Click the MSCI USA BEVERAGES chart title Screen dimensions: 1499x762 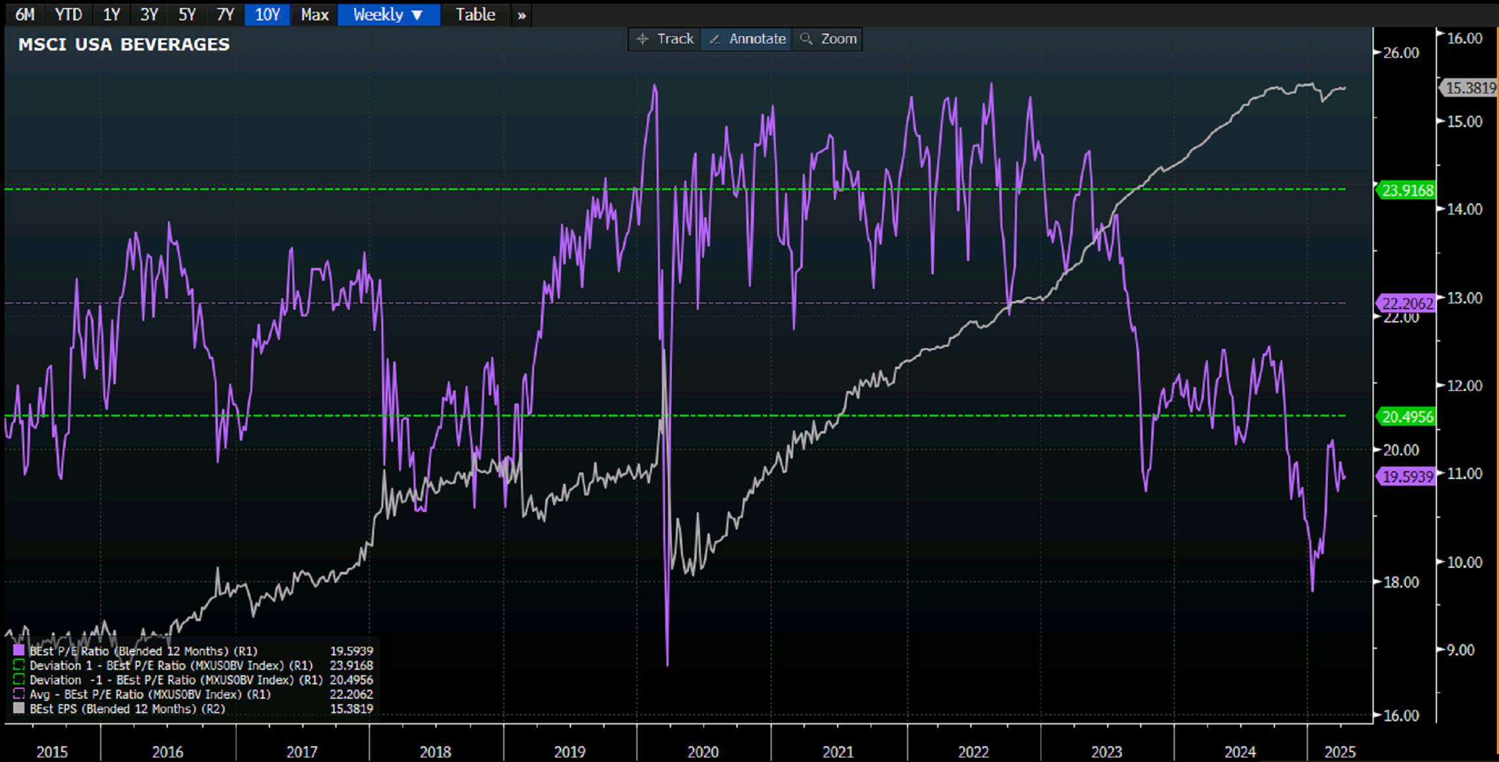(x=124, y=44)
